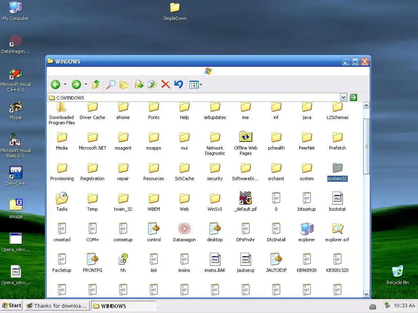Select the imsins.BAK file

point(215,263)
